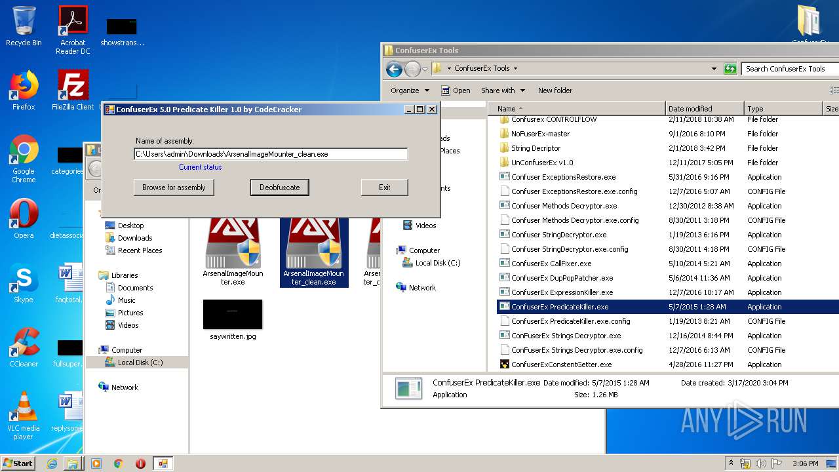Open VLC media player shortcut
Screen dimensions: 839x472
point(24,416)
